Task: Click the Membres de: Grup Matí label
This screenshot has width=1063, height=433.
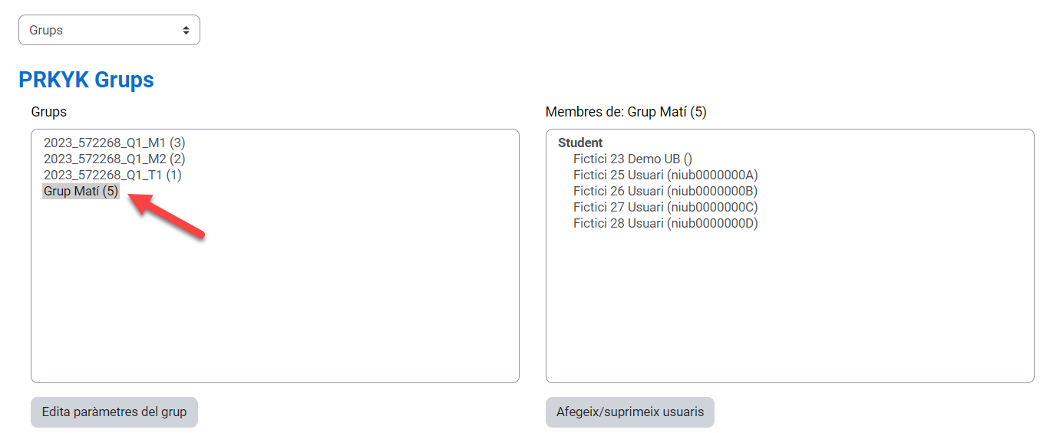Action: pyautogui.click(x=626, y=112)
